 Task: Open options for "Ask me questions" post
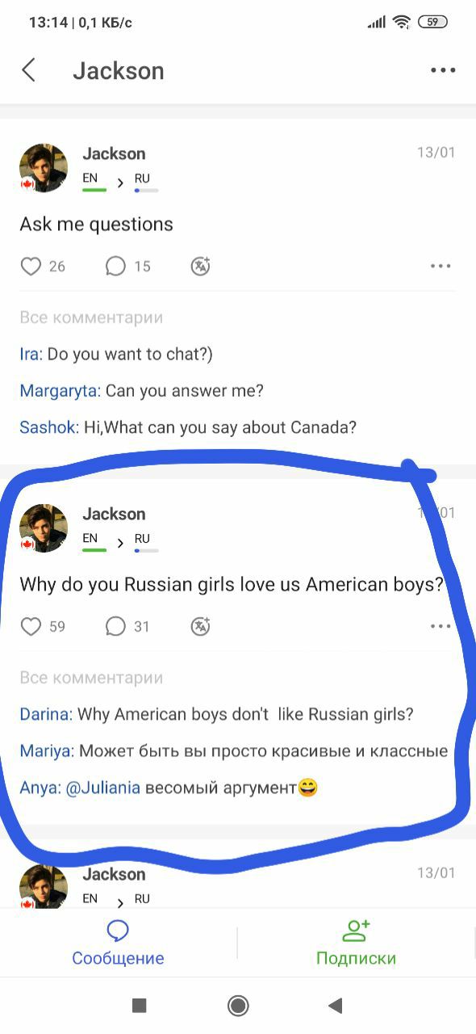pos(441,266)
